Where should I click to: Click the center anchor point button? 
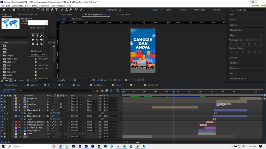(37, 40)
